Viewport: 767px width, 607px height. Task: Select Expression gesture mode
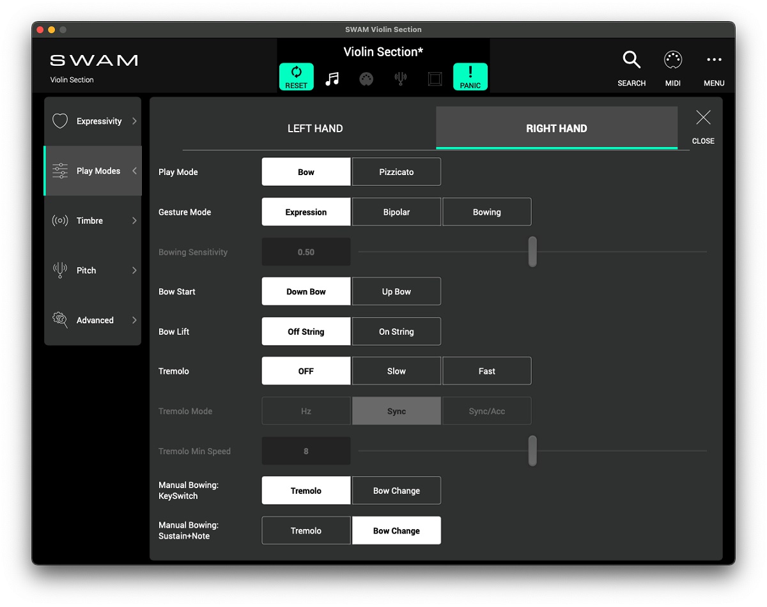306,211
